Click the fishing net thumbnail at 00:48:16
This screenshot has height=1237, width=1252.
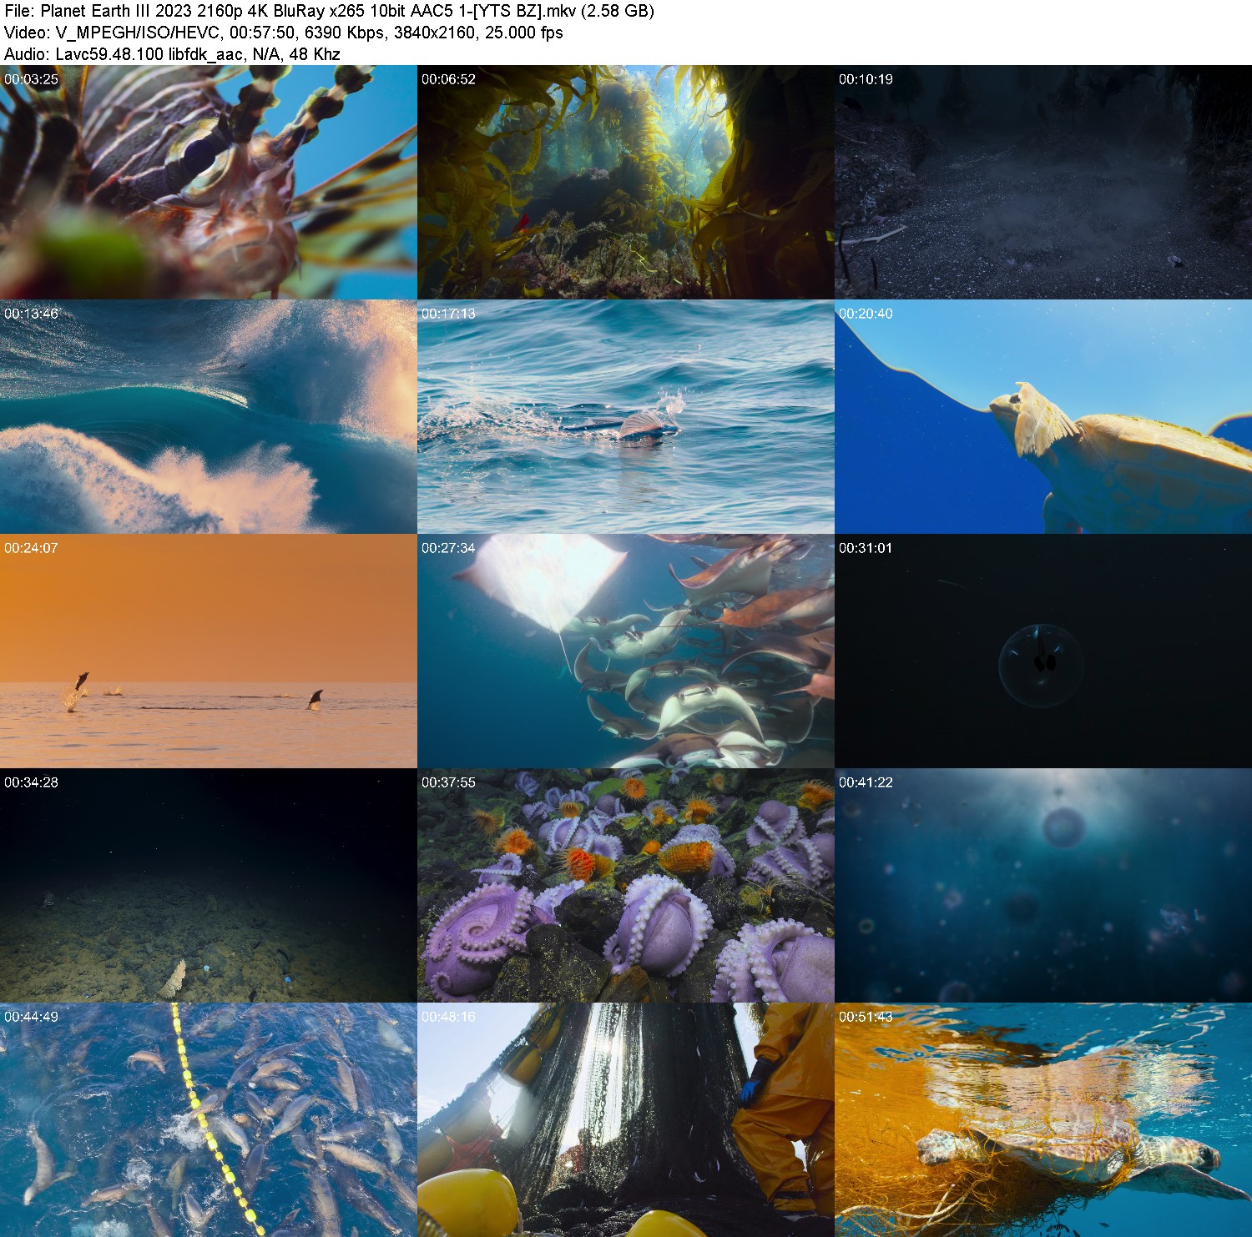626,1119
